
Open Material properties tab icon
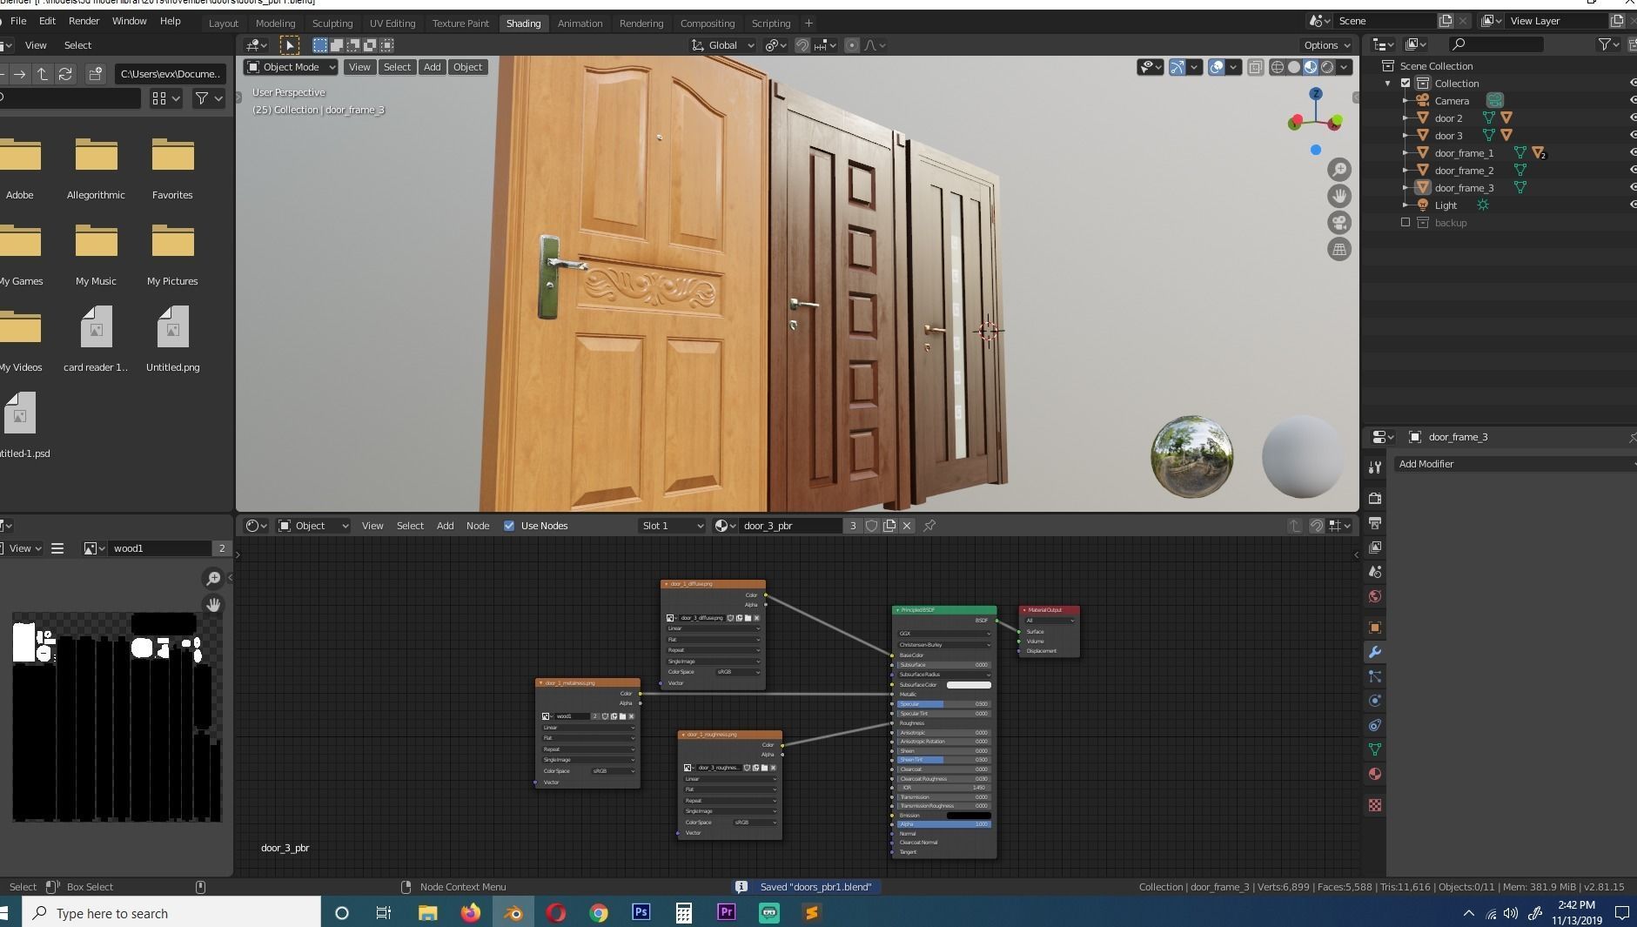[x=1375, y=774]
